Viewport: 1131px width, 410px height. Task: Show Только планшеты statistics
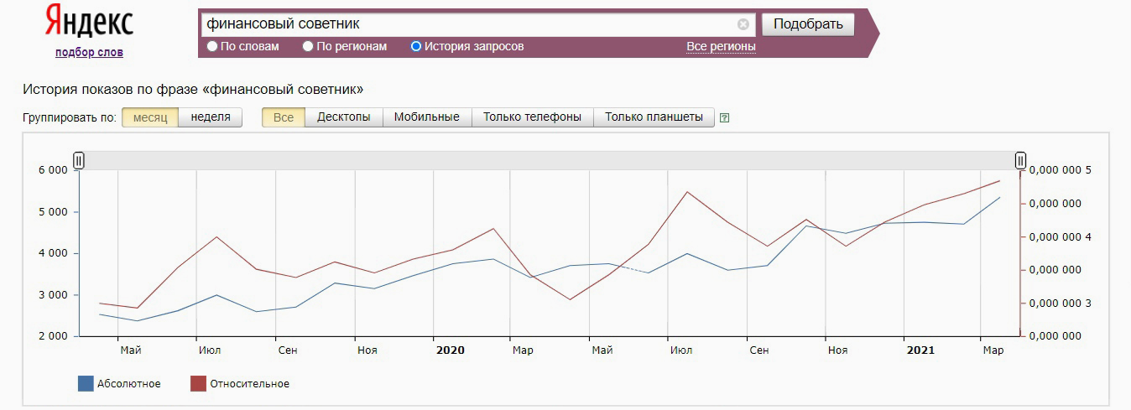(654, 117)
